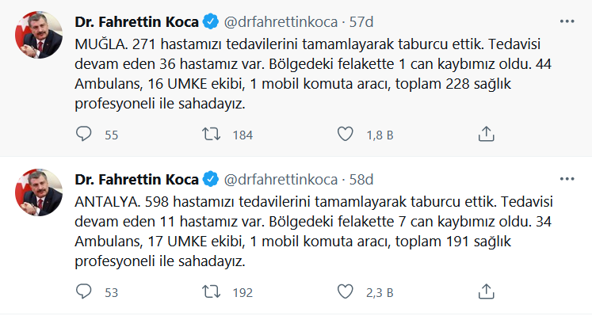Like the ANTALYA tweet with heart icon
The image size is (592, 316).
(345, 291)
